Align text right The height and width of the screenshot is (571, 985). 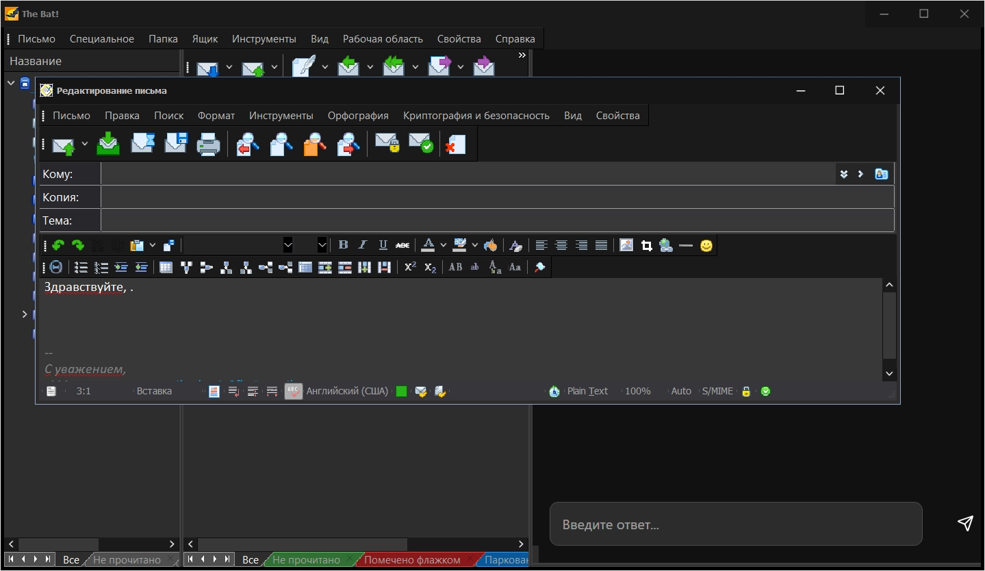pyautogui.click(x=582, y=245)
